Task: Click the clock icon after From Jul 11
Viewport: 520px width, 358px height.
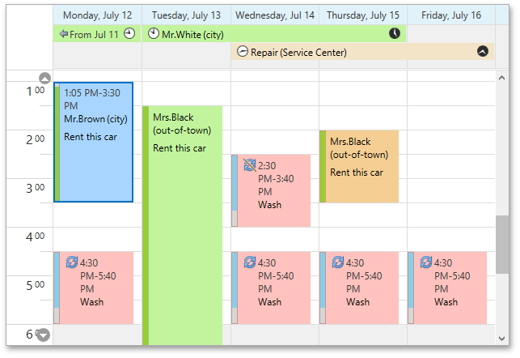Action: click(x=129, y=33)
